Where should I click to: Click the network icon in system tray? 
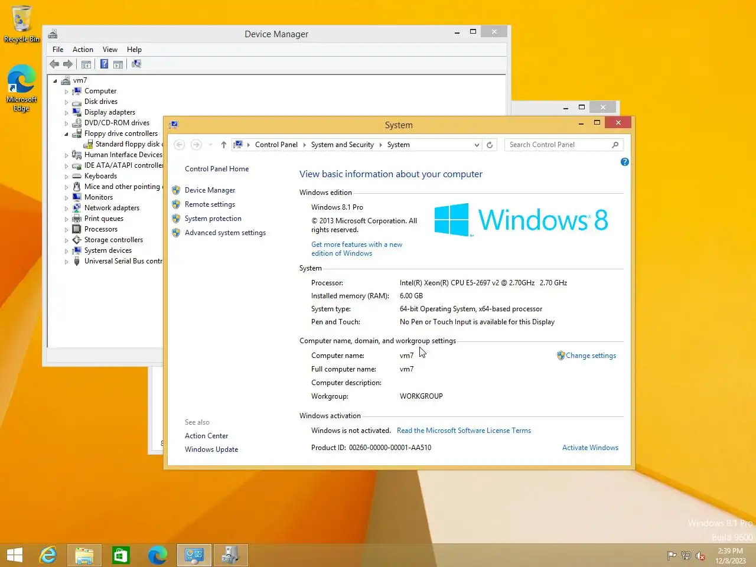point(686,556)
